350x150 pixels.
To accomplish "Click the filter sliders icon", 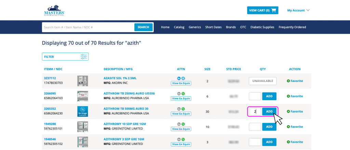I will coord(84,57).
